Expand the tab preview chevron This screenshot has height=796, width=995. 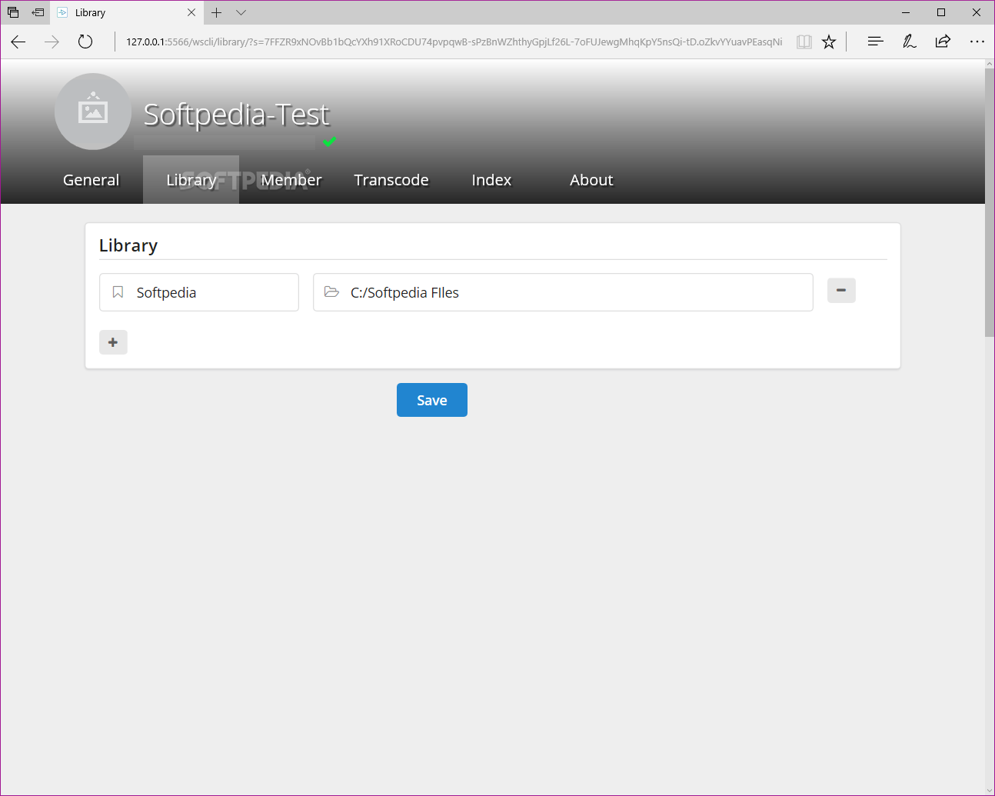click(241, 12)
